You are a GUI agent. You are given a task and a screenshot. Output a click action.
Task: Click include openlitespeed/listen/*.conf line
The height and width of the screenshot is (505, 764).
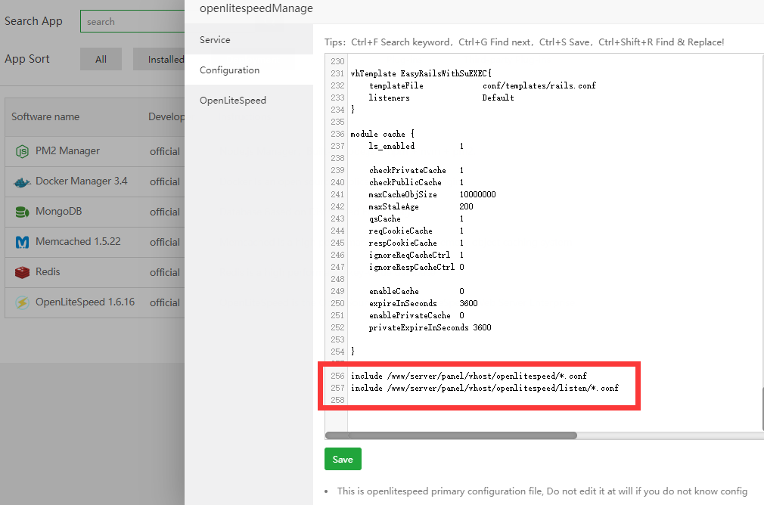point(485,388)
